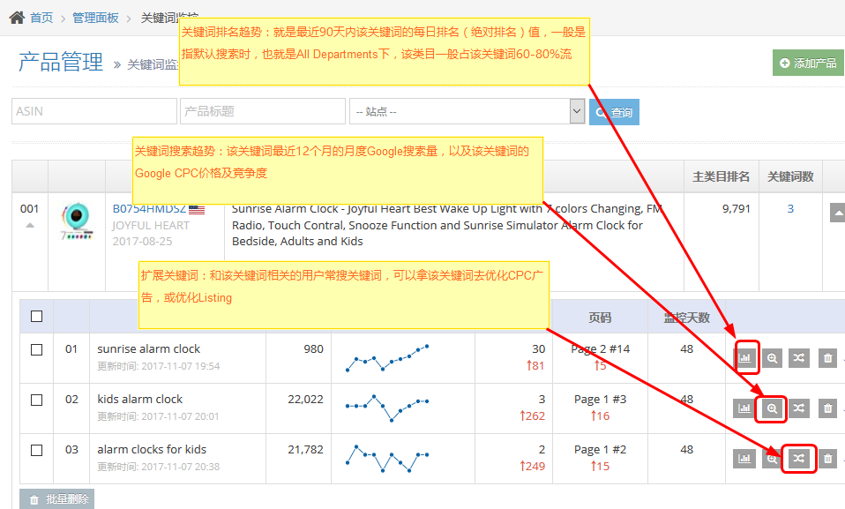This screenshot has height=509, width=845.
Task: Tick the checkbox for sunrise alarm clock
Action: click(36, 349)
